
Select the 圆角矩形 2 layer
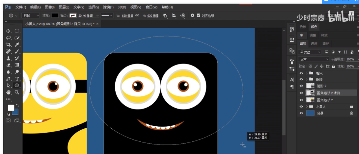pyautogui.click(x=324, y=100)
